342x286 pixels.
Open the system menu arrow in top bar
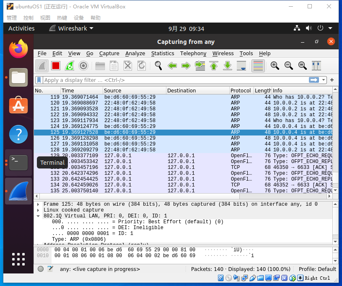point(330,28)
